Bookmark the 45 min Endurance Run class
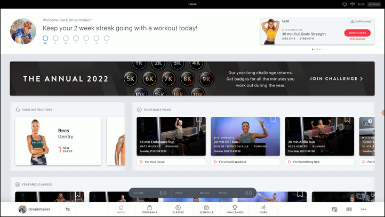Image resolution: width=385 pixels, height=217 pixels. [199, 119]
